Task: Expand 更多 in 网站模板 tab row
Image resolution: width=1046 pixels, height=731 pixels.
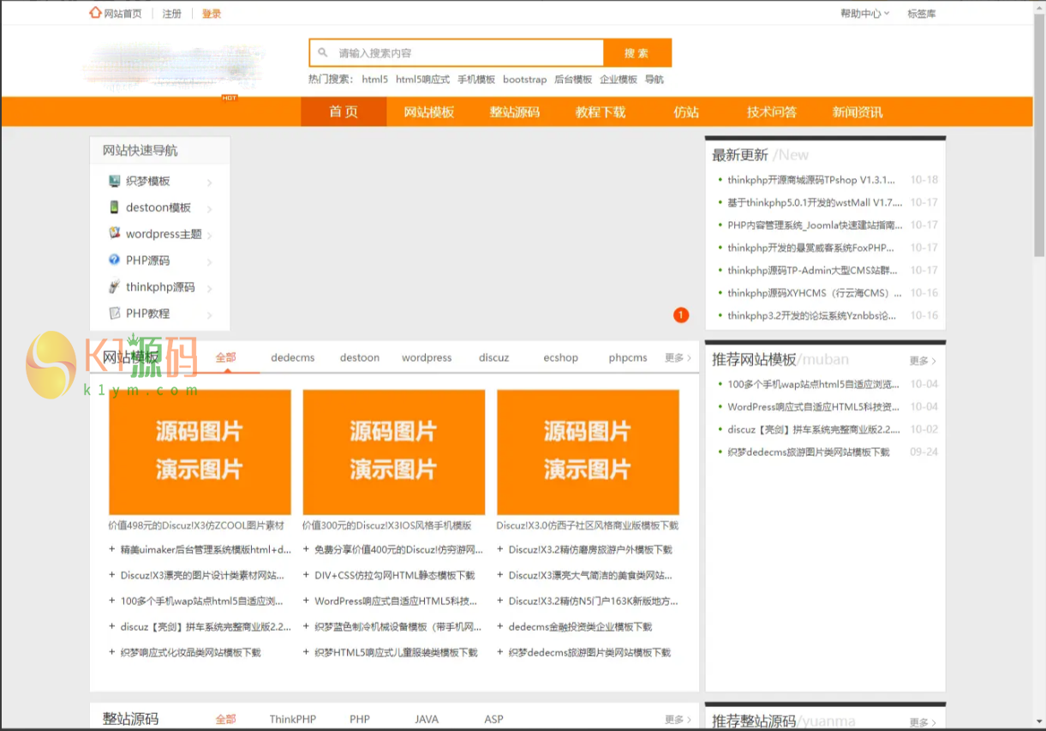Action: [x=678, y=358]
